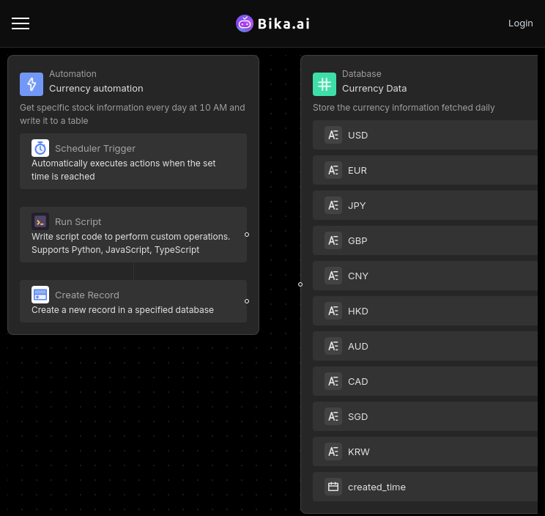This screenshot has height=516, width=545.
Task: Select the AUD field label
Action: 358,346
